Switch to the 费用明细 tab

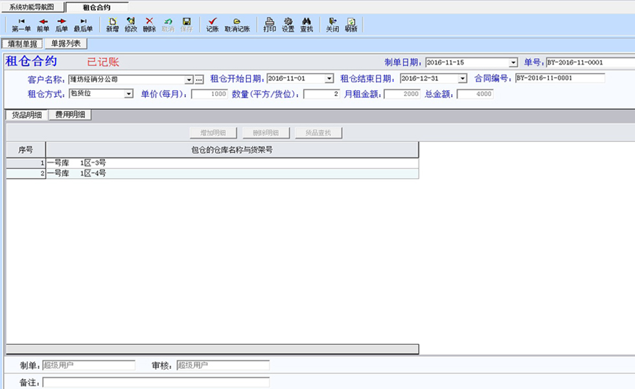pos(70,115)
